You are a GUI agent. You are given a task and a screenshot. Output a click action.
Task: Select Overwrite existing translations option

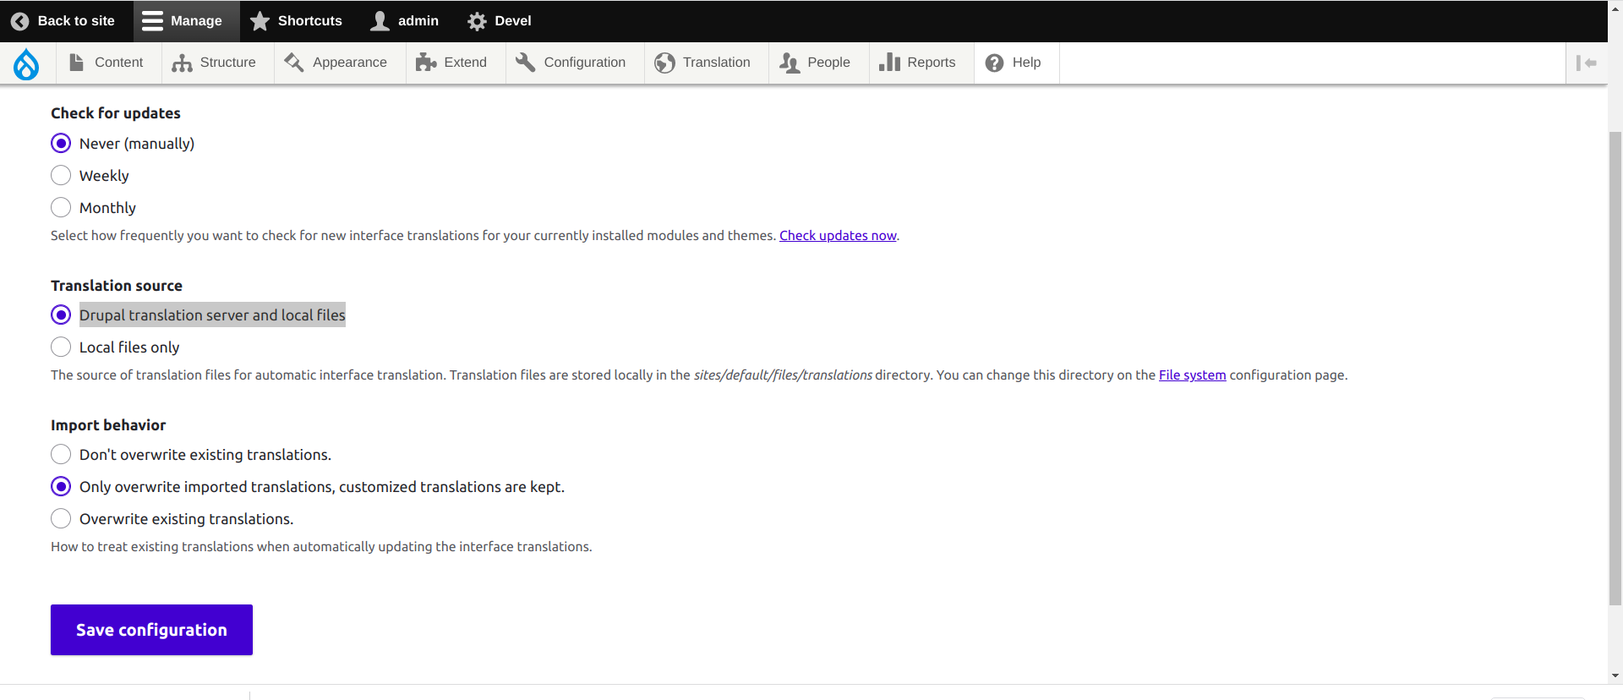(61, 519)
